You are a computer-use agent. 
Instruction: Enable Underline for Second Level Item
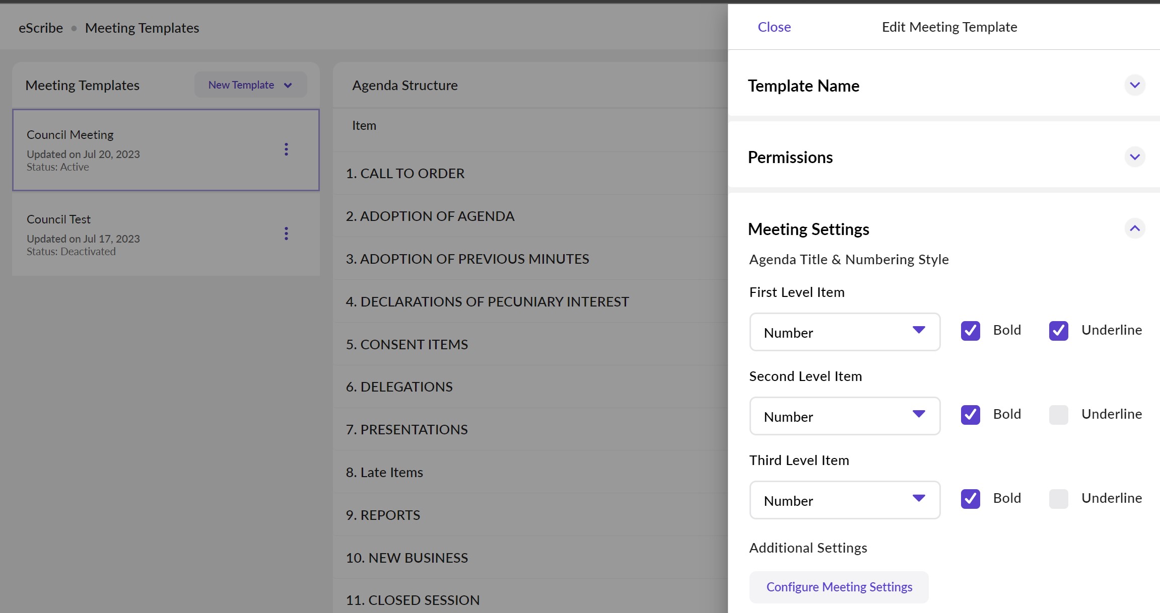point(1058,415)
